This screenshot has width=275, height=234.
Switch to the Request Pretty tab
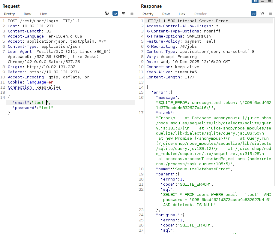pyautogui.click(x=9, y=14)
